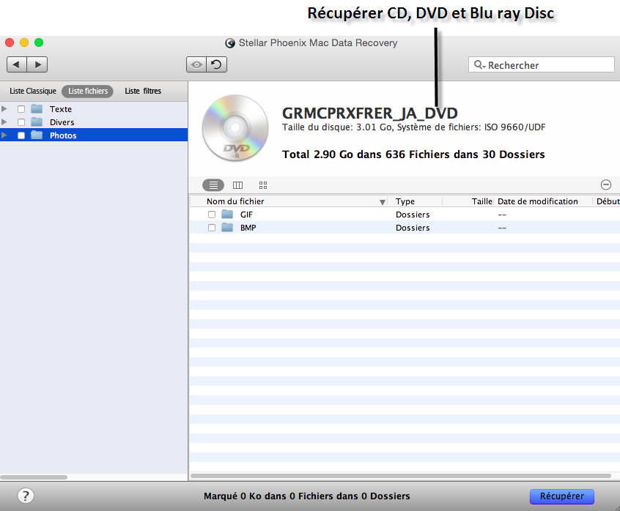Select the Photos folder label

[x=63, y=135]
